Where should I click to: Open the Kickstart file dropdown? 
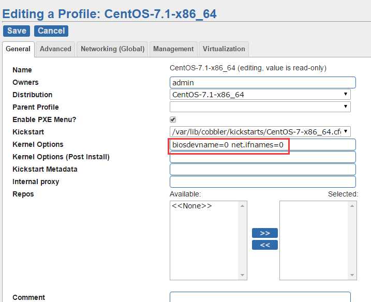pyautogui.click(x=260, y=132)
